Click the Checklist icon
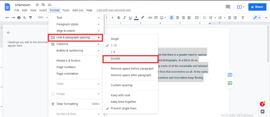This screenshot has width=270, height=117. 205,18
